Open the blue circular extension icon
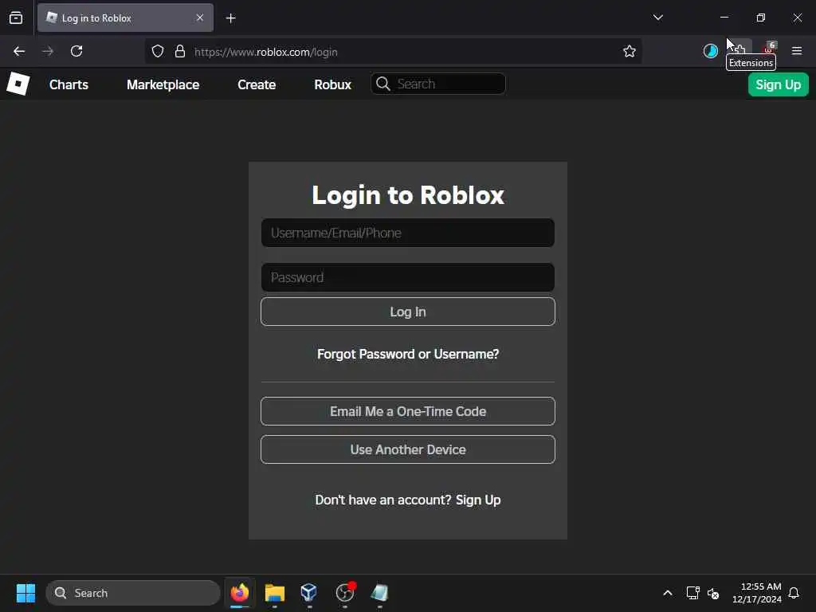The image size is (816, 612). tap(710, 51)
